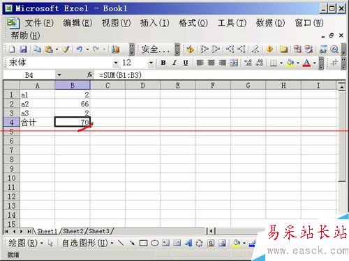This screenshot has height=261, width=349.
Task: Insert WordArt from the drawing toolbar
Action: [188, 243]
